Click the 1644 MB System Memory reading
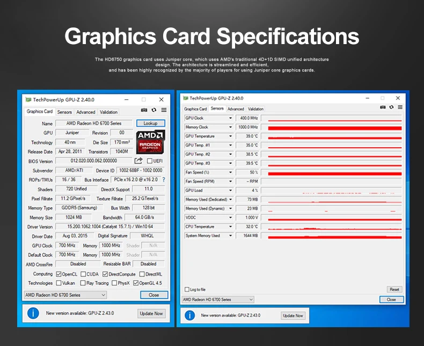Image resolution: width=424 pixels, height=346 pixels. pos(247,235)
